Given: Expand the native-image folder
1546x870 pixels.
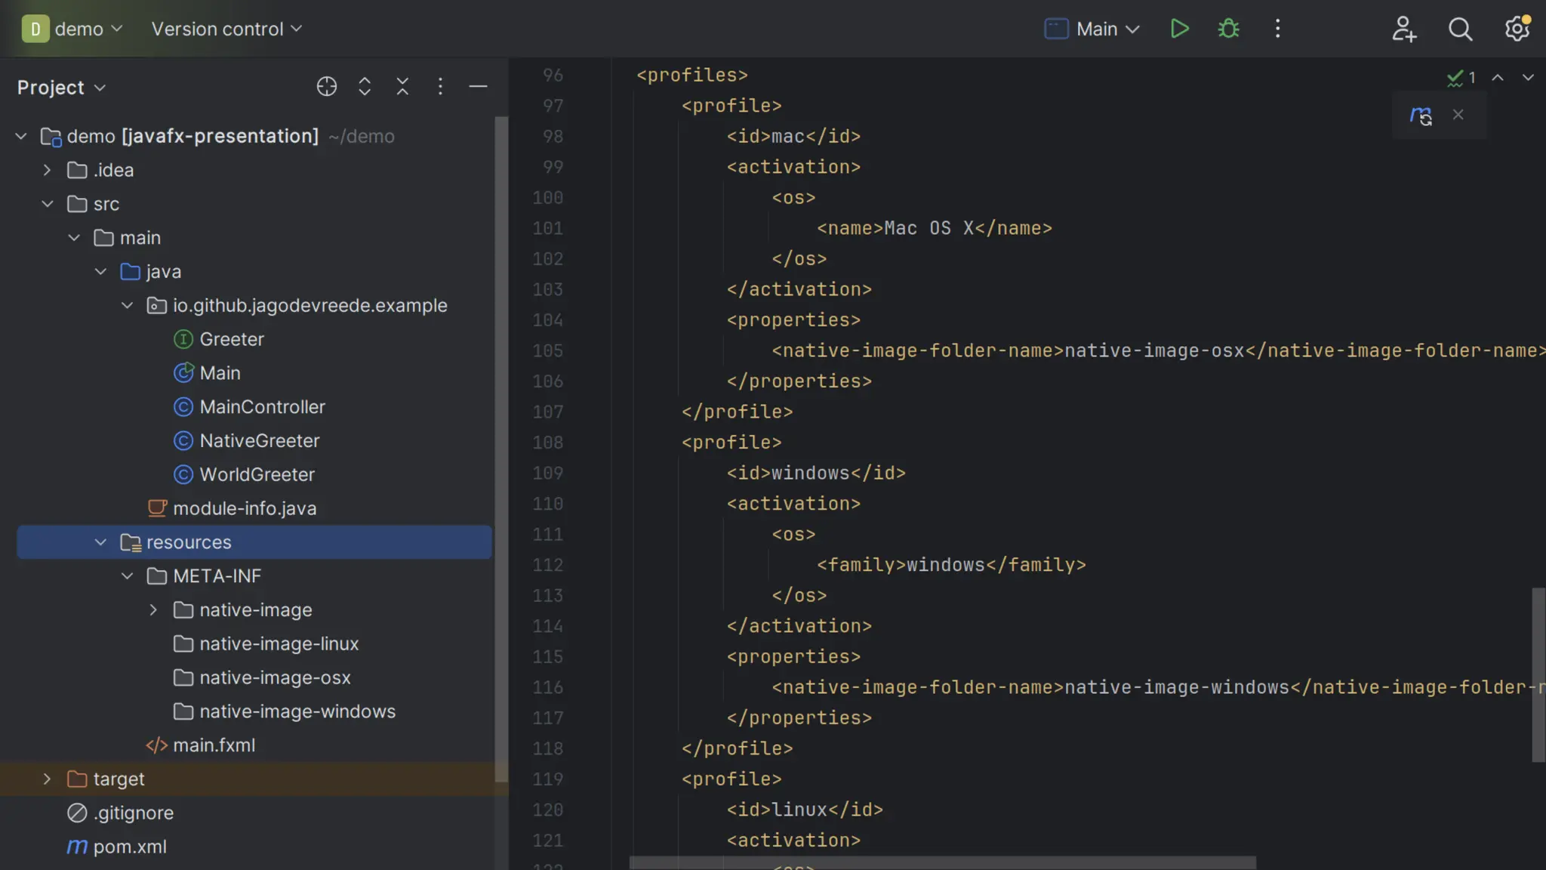Looking at the screenshot, I should point(153,609).
